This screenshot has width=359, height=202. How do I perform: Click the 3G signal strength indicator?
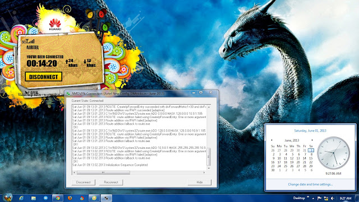click(28, 41)
